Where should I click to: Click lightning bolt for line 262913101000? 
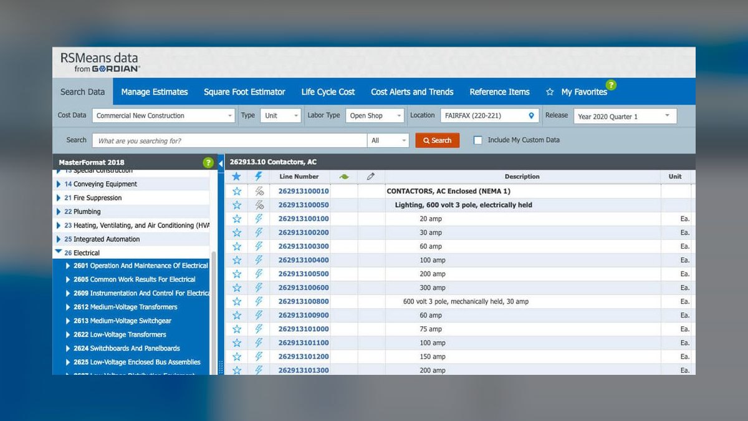click(259, 329)
